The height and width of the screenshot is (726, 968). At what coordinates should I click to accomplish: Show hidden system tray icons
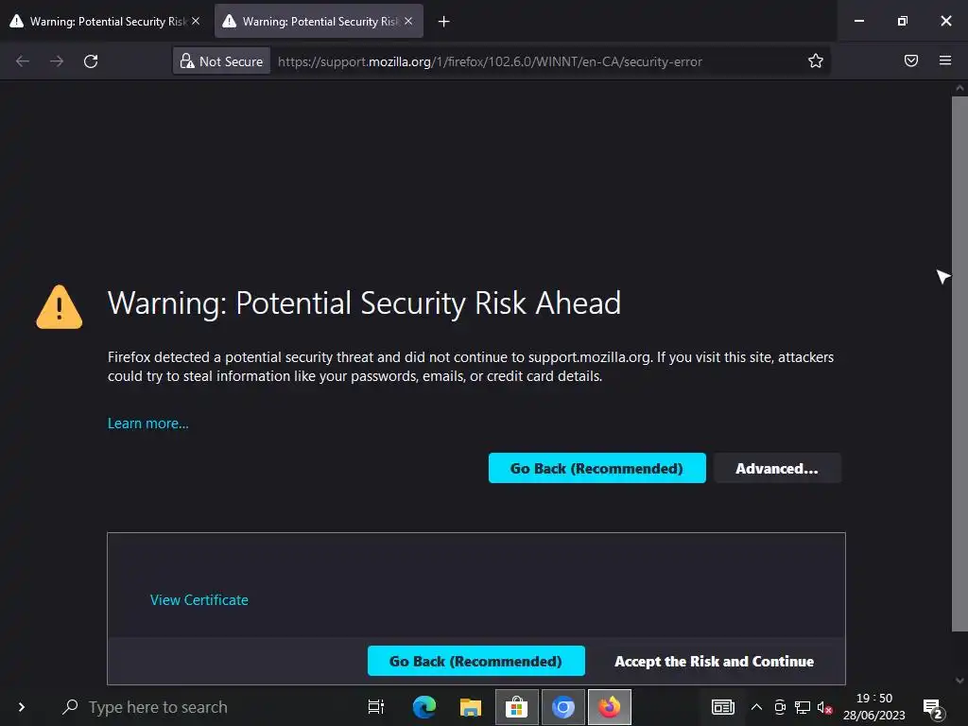tap(756, 707)
